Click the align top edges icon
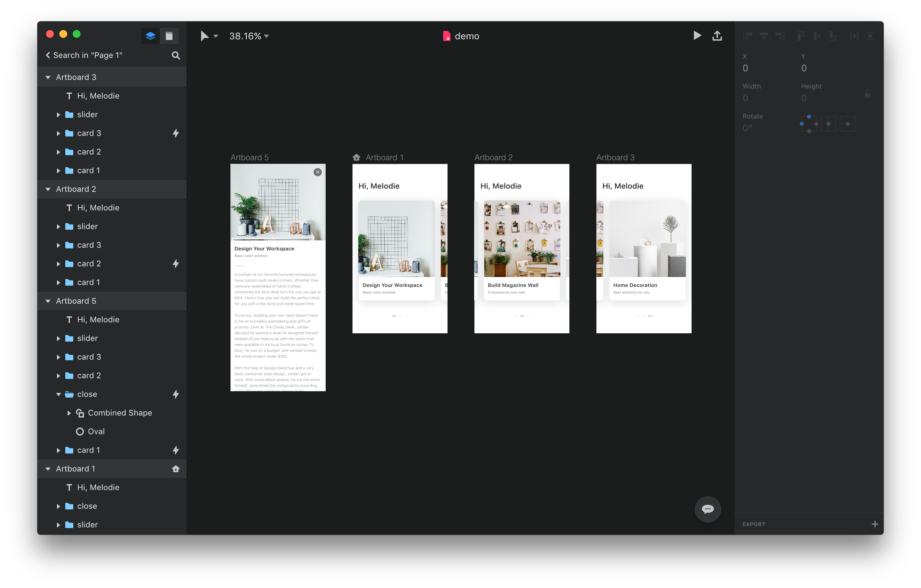Image resolution: width=921 pixels, height=588 pixels. 802,35
